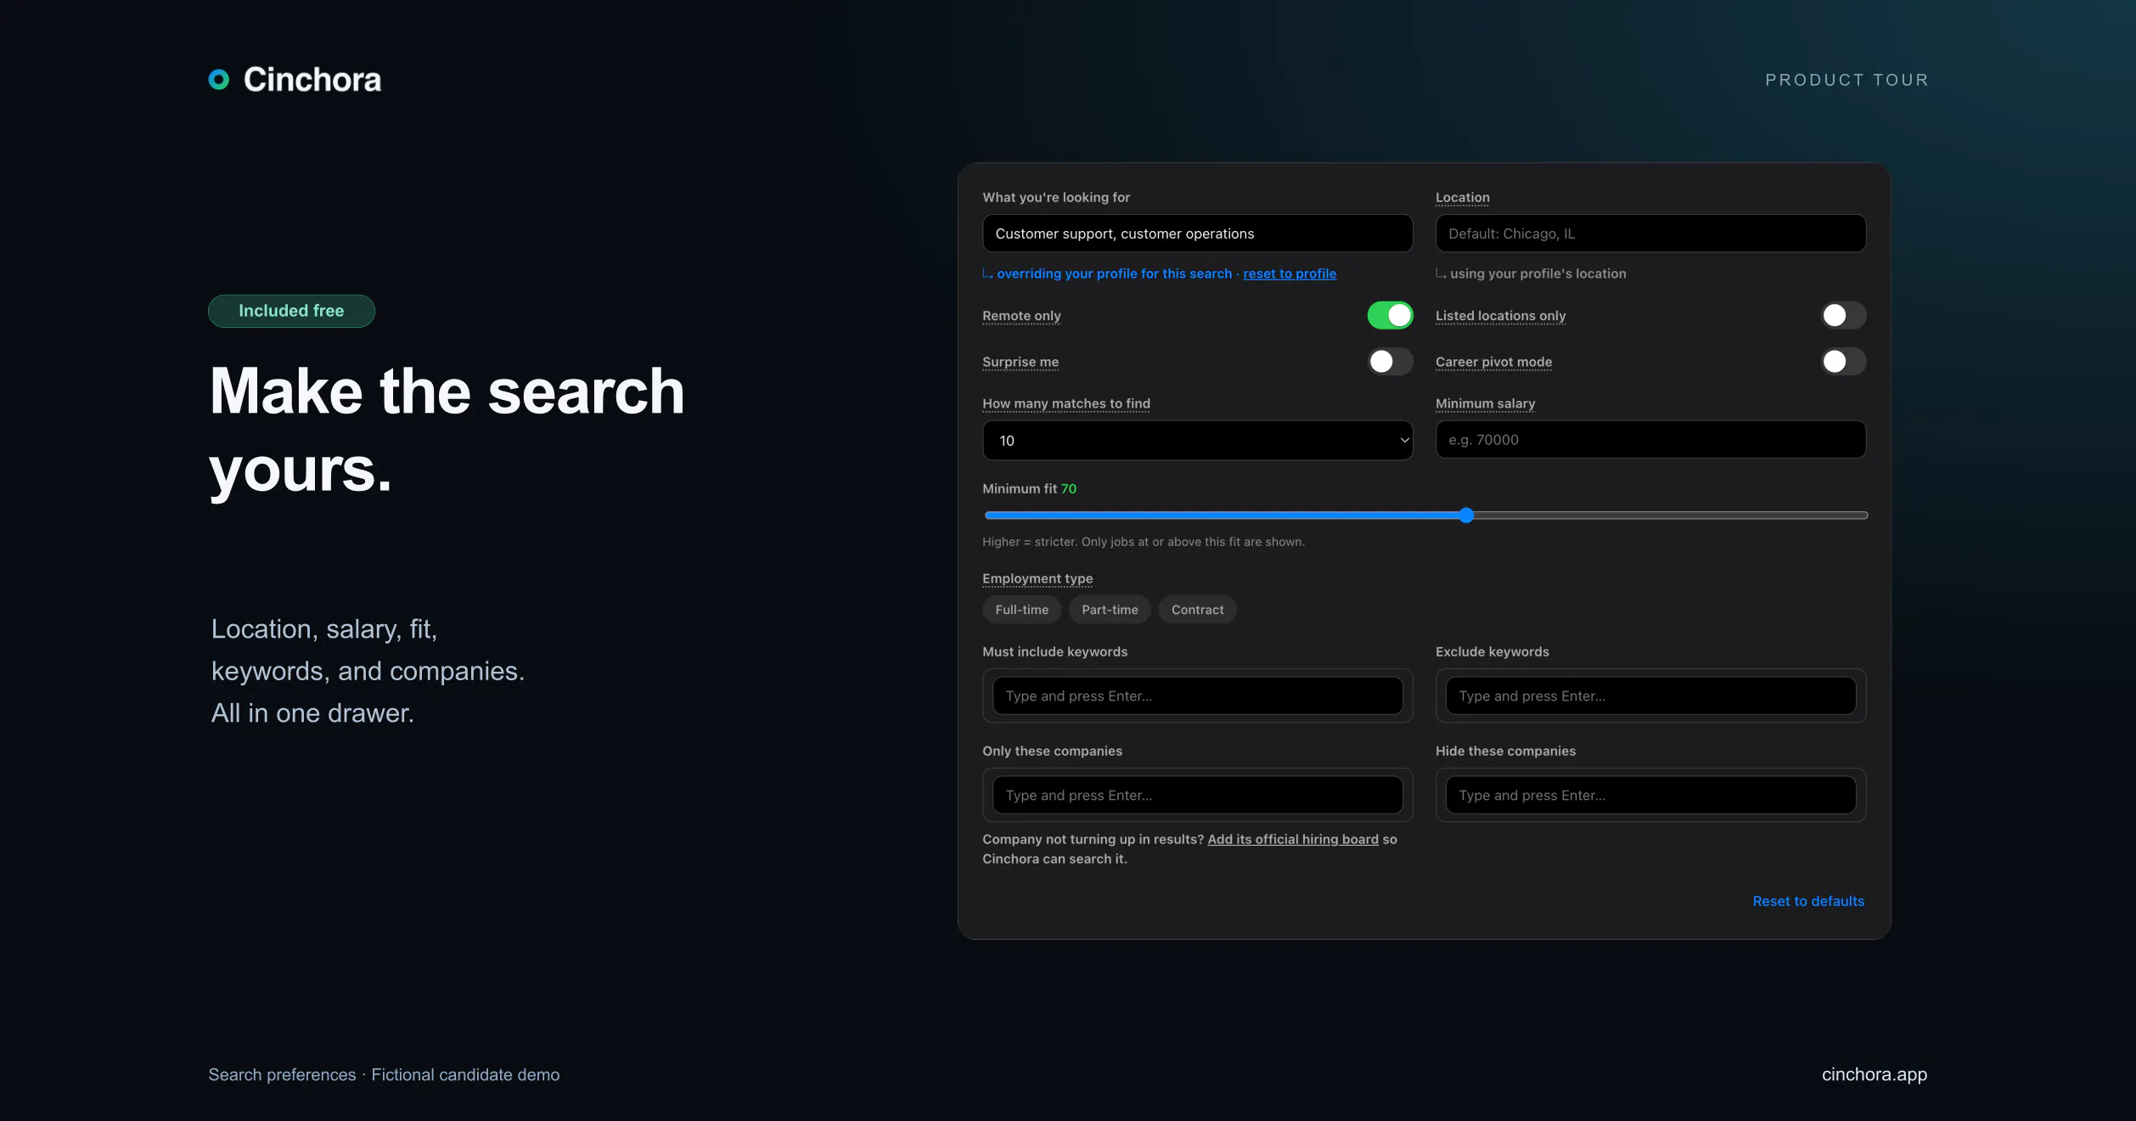Click the reset to profile link

pyautogui.click(x=1290, y=273)
